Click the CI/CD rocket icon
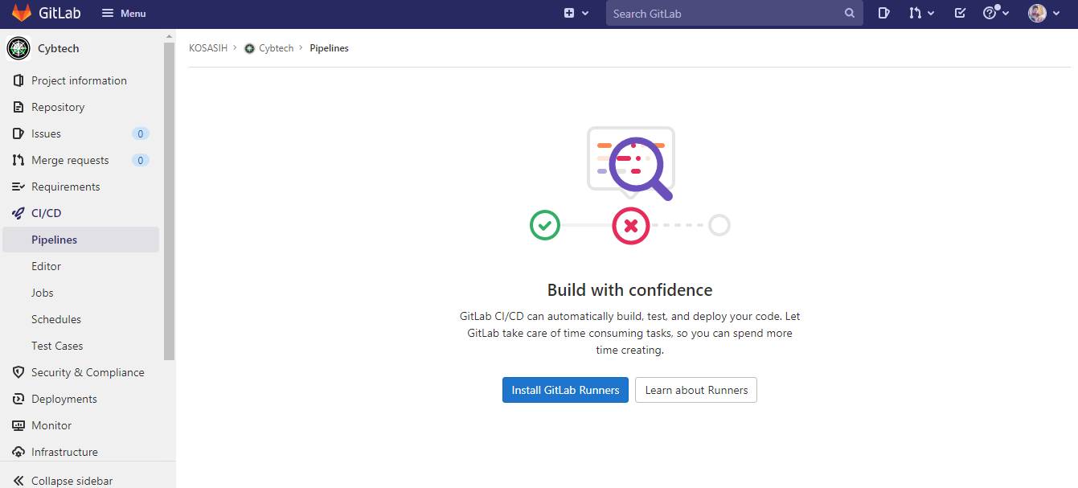Viewport: 1078px width, 488px height. point(18,213)
